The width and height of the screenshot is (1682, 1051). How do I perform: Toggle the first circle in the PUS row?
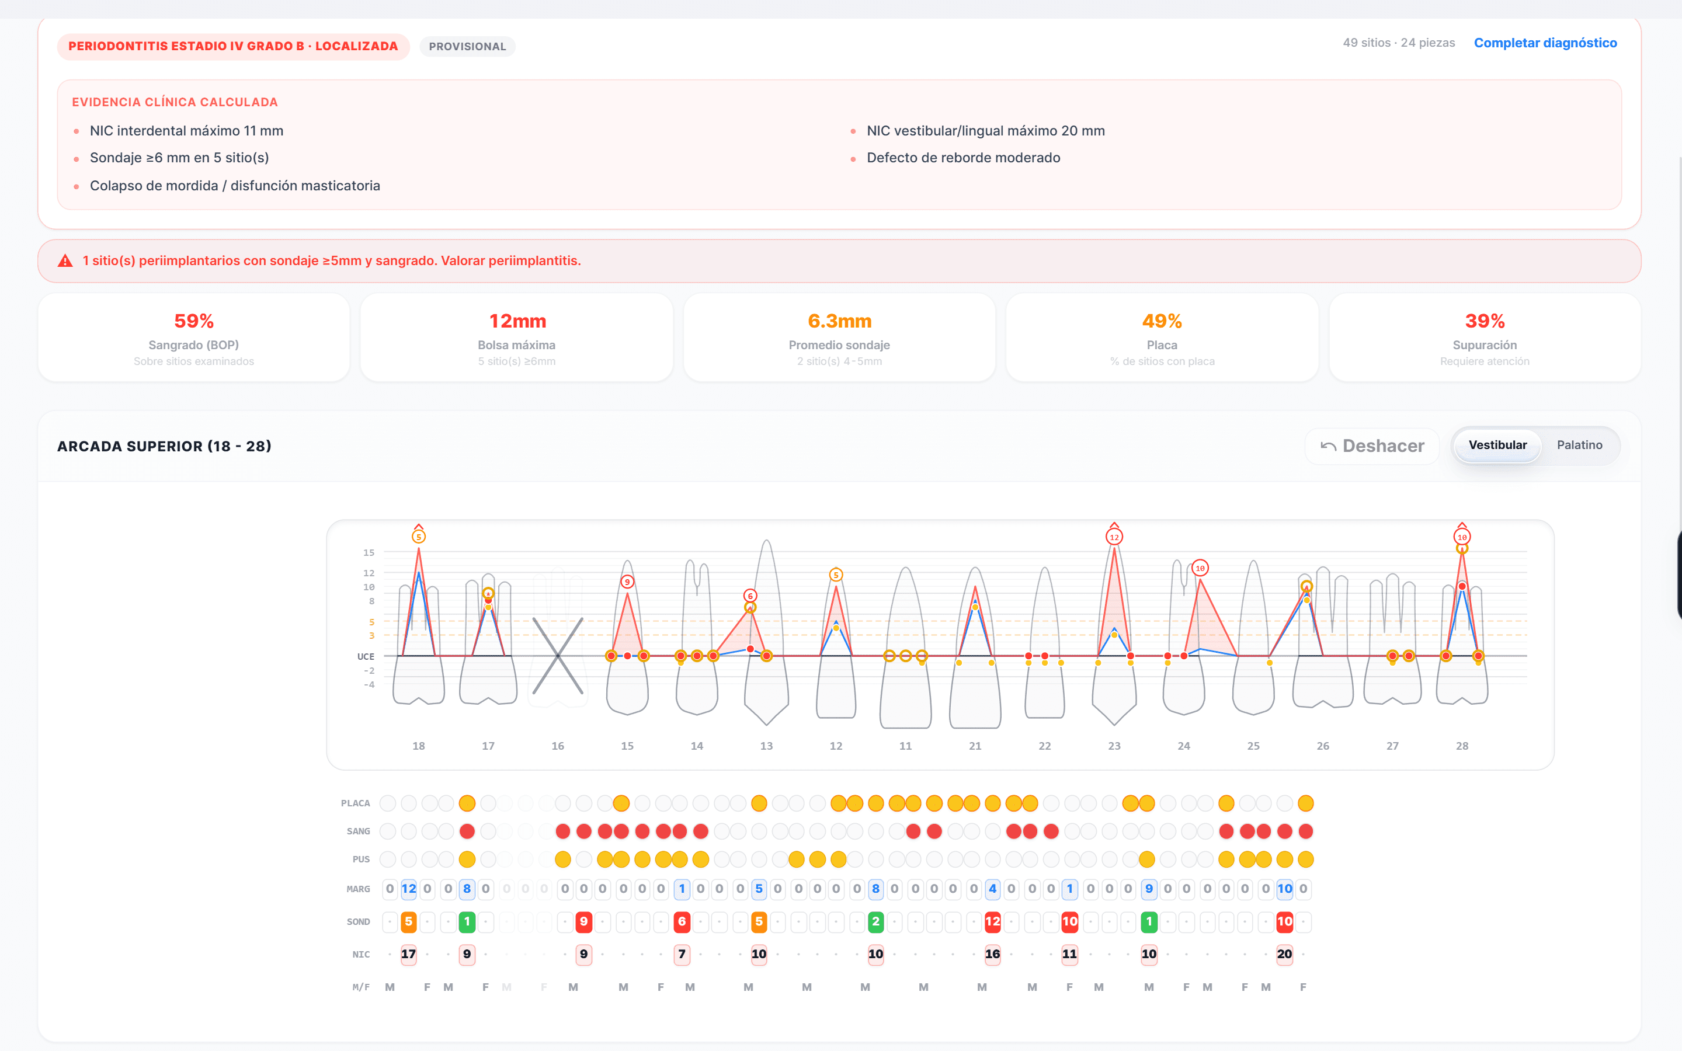(x=388, y=859)
